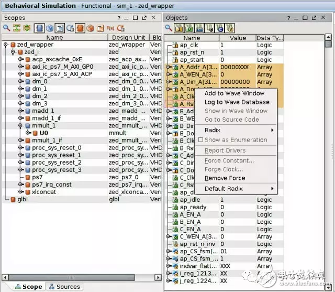Click Collapse All icon in Scopes toolbar
This screenshot has height=292, width=335.
click(16, 28)
